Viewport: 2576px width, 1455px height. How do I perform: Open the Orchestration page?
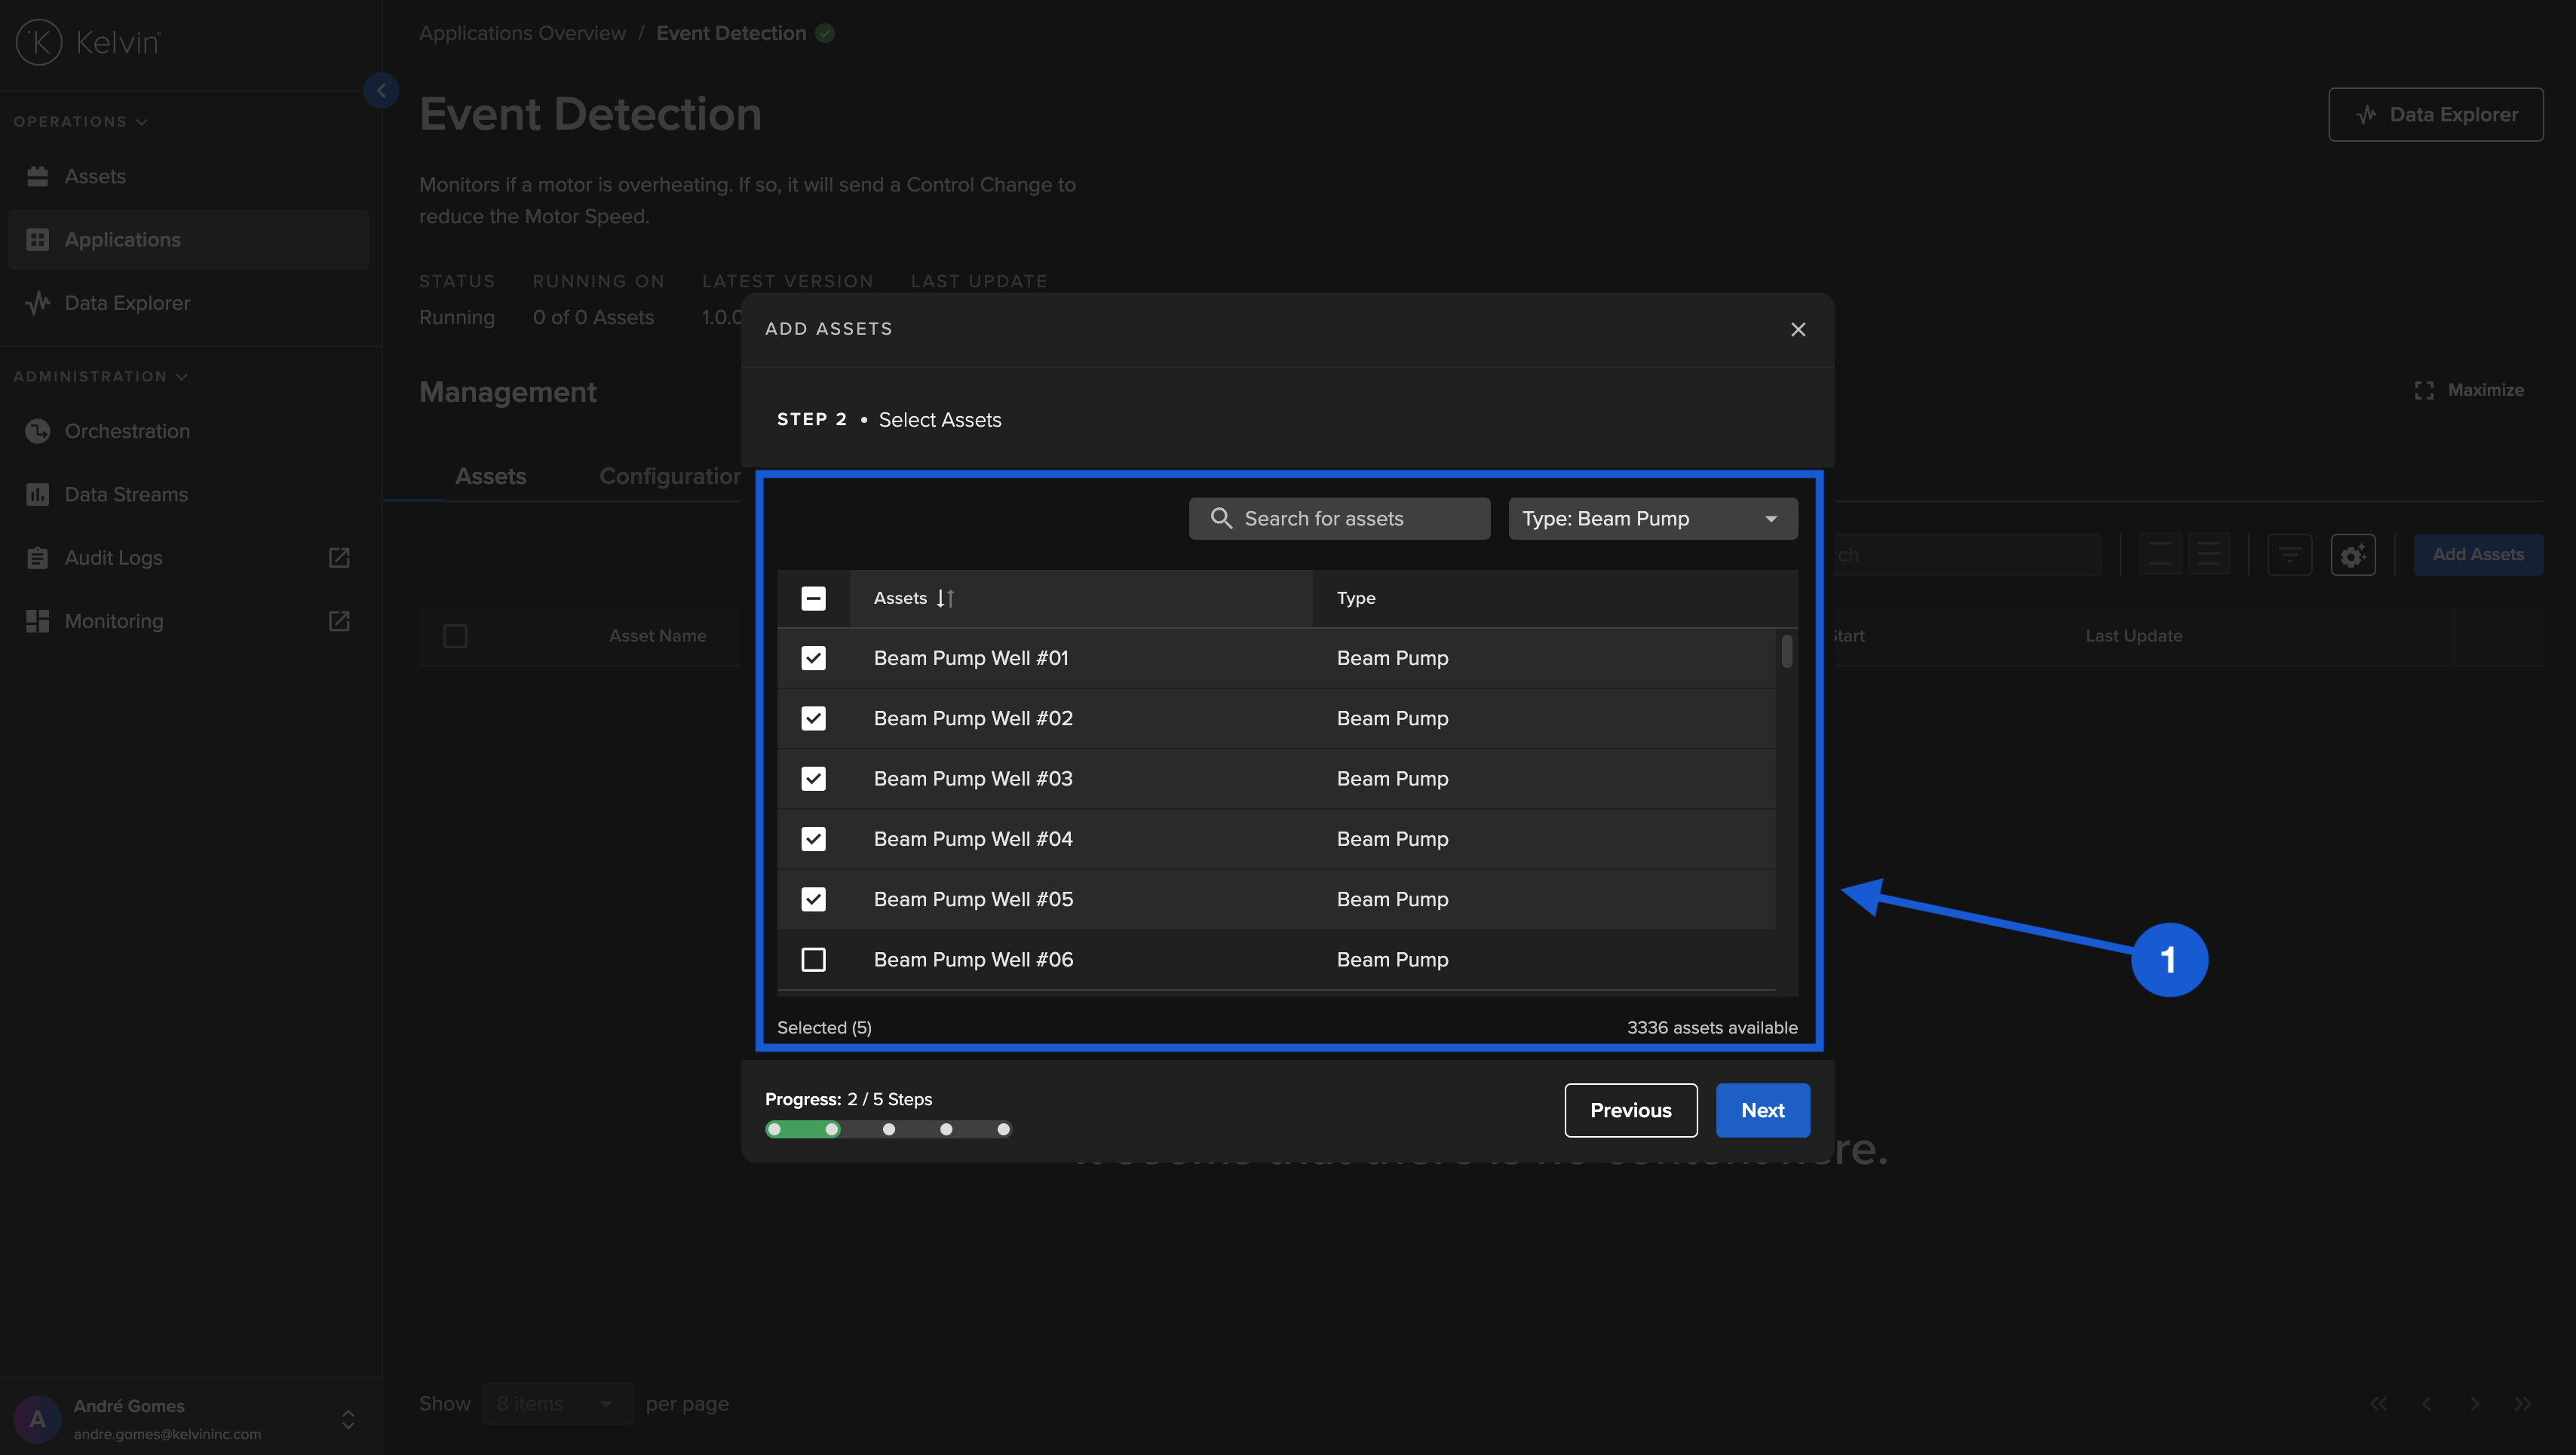127,431
